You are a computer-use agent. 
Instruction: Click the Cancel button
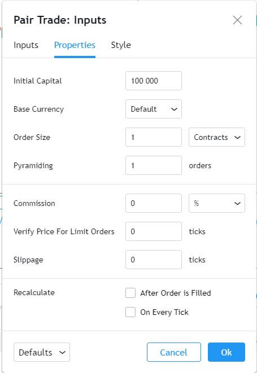coord(174,352)
